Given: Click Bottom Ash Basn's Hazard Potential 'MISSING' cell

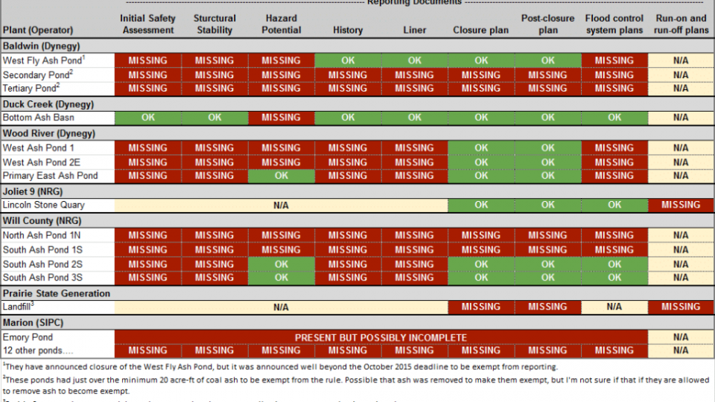Looking at the screenshot, I should pyautogui.click(x=281, y=118).
